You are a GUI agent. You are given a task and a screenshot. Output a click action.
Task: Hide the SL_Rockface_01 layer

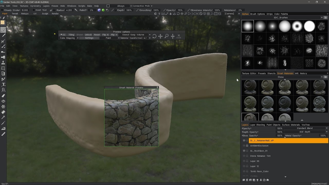244,151
